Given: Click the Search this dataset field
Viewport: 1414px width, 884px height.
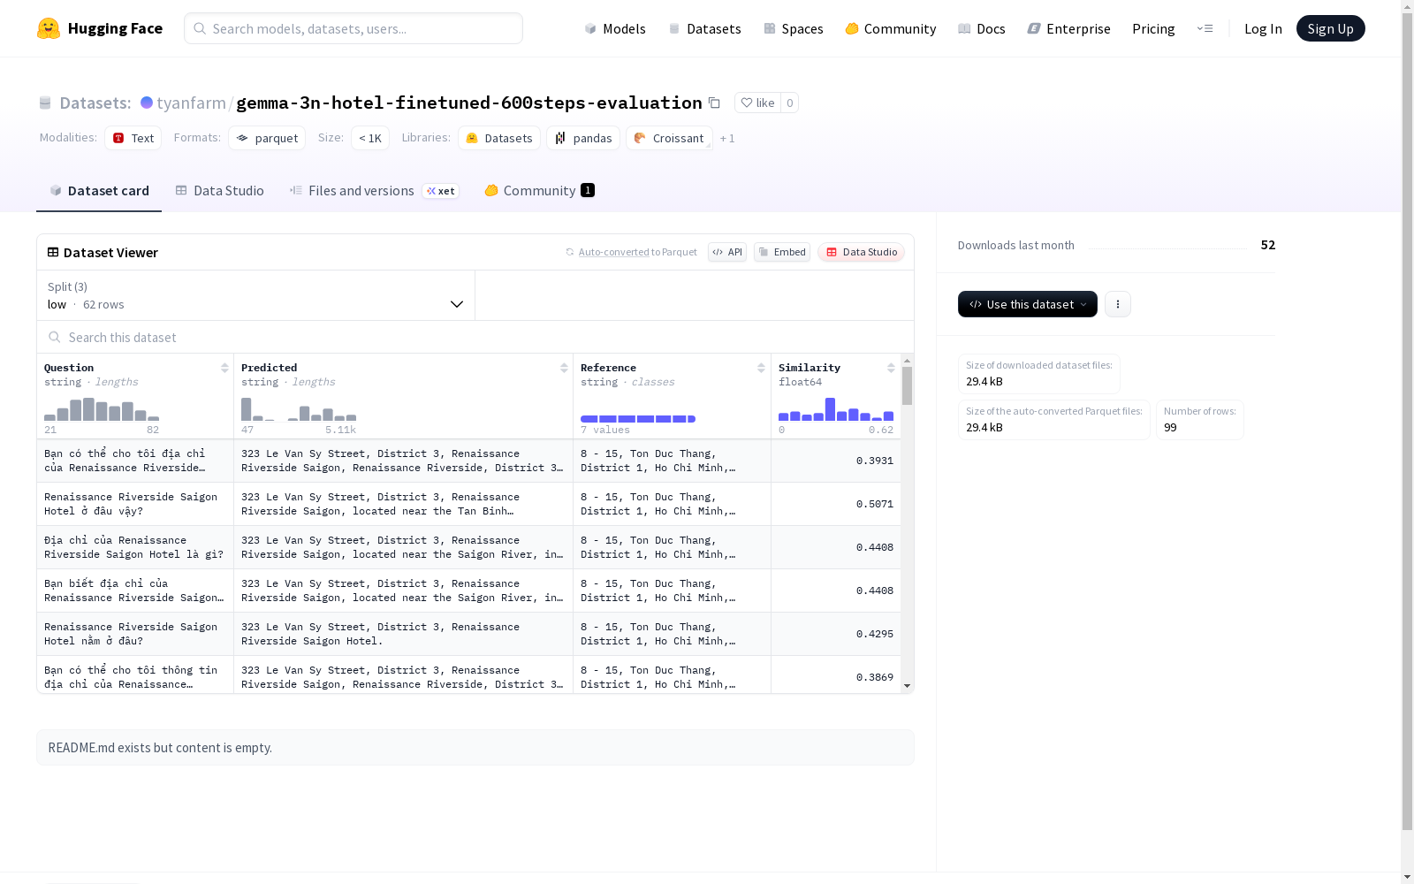Looking at the screenshot, I should coord(475,337).
